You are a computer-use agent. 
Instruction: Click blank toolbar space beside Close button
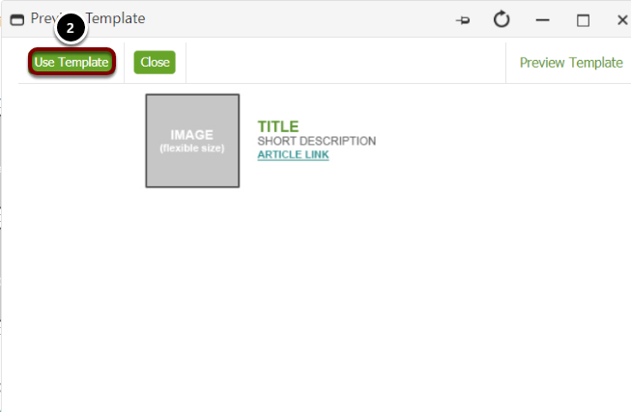coord(345,63)
